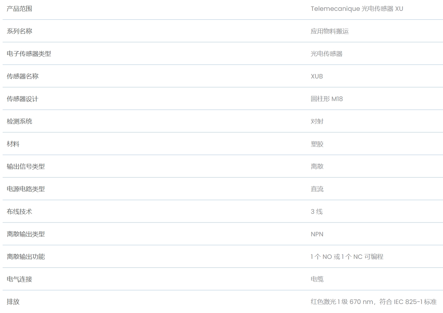Select the 对射 detection value
The width and height of the screenshot is (443, 313).
(x=317, y=121)
